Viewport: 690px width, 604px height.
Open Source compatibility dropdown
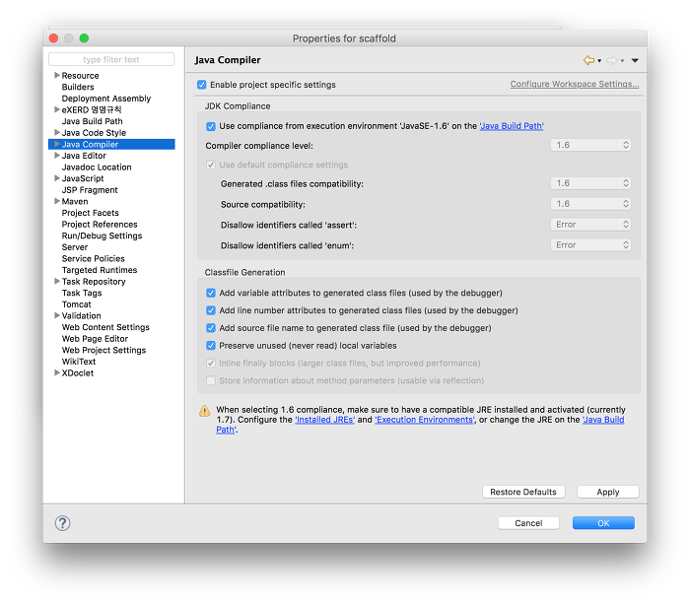click(x=590, y=204)
